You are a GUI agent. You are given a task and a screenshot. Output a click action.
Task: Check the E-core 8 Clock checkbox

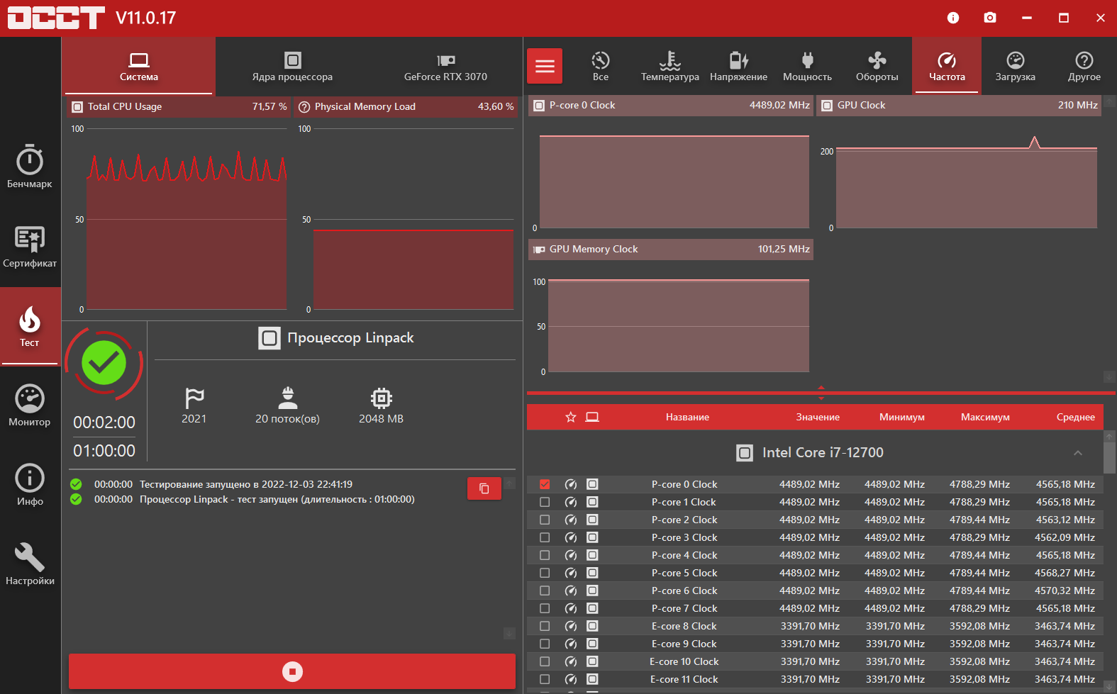pyautogui.click(x=545, y=626)
